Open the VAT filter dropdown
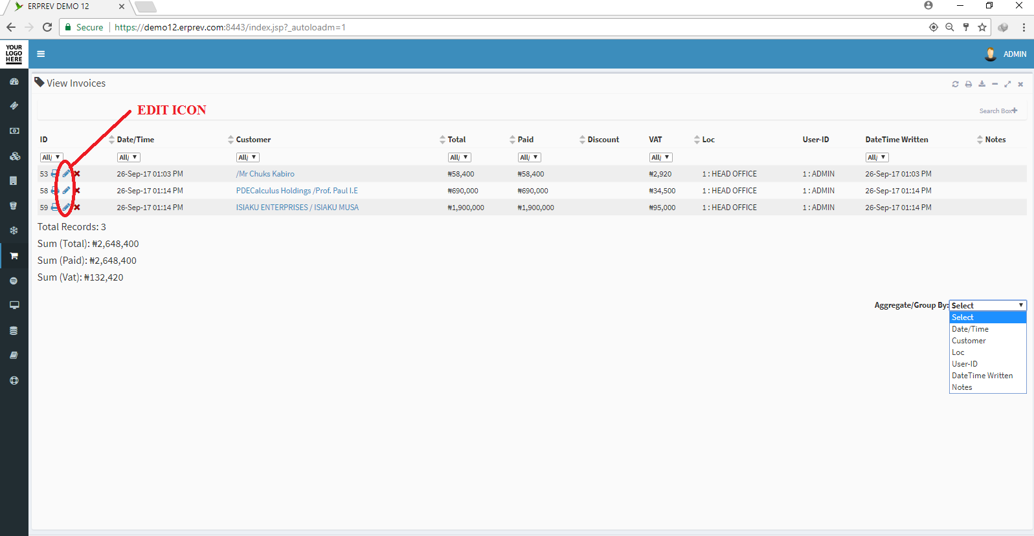This screenshot has width=1034, height=536. [660, 157]
